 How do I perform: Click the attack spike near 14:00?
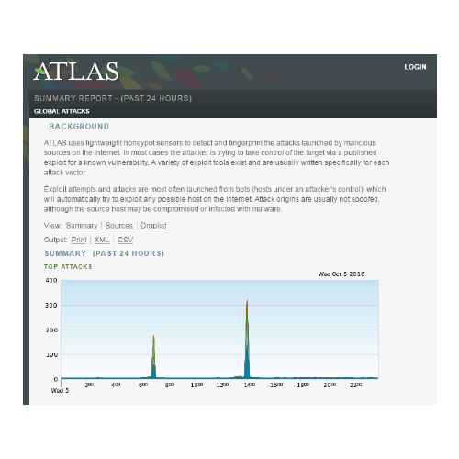pyautogui.click(x=247, y=340)
